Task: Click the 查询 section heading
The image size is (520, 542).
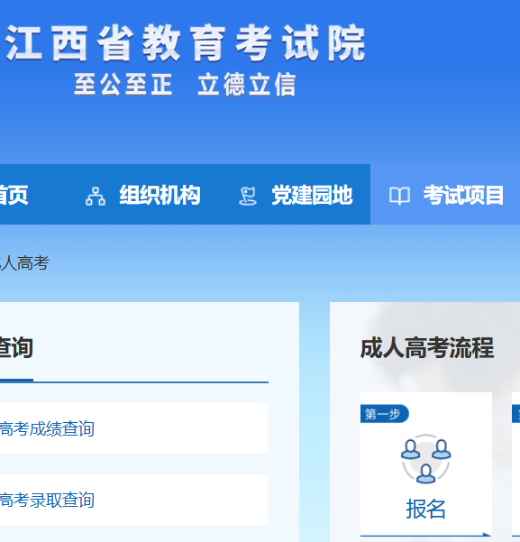Action: coord(16,348)
